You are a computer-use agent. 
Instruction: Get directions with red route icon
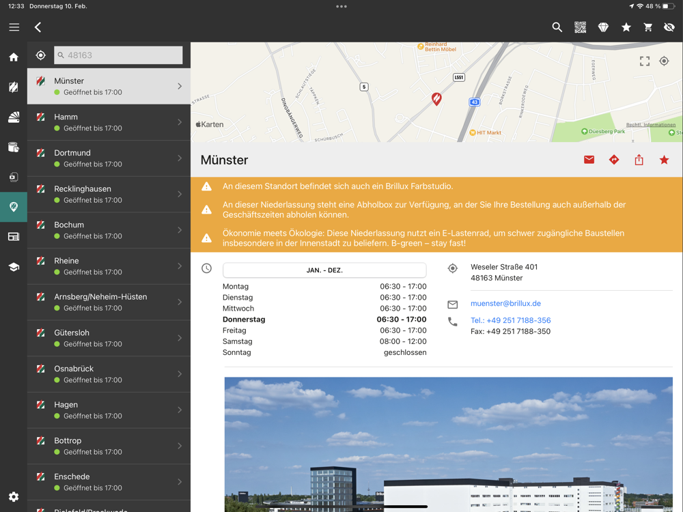(x=614, y=160)
